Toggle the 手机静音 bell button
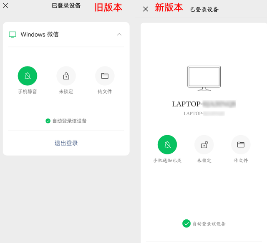The height and width of the screenshot is (243, 267). click(28, 76)
